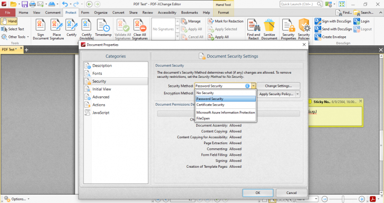The image size is (384, 203).
Task: Click Apply Security Policy button
Action: point(276,94)
